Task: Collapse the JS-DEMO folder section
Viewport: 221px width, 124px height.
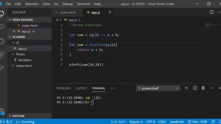Action: pyautogui.click(x=29, y=37)
